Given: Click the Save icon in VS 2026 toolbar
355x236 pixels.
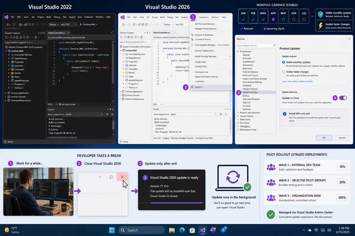Looking at the screenshot, I should click(143, 24).
